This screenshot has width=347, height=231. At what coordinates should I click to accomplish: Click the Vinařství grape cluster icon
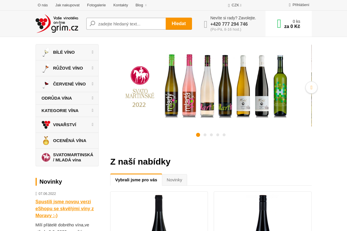[x=46, y=124]
